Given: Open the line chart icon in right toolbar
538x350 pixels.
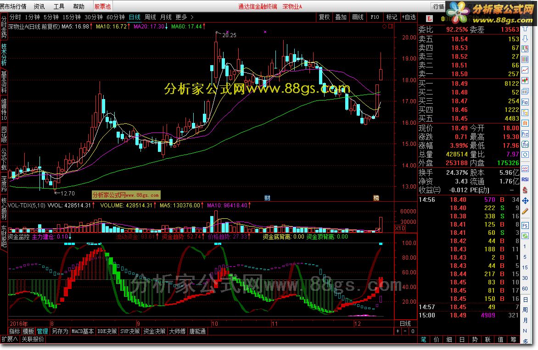Looking at the screenshot, I should pyautogui.click(x=525, y=70).
